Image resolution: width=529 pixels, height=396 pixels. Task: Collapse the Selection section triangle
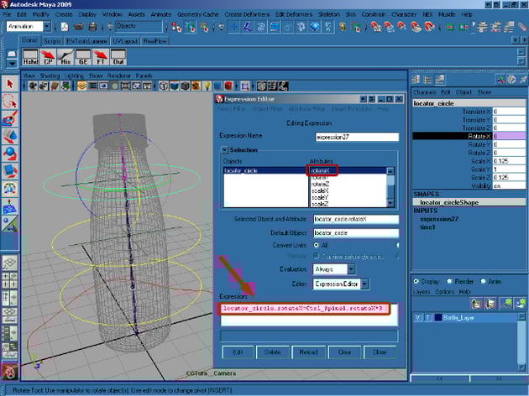(x=224, y=149)
